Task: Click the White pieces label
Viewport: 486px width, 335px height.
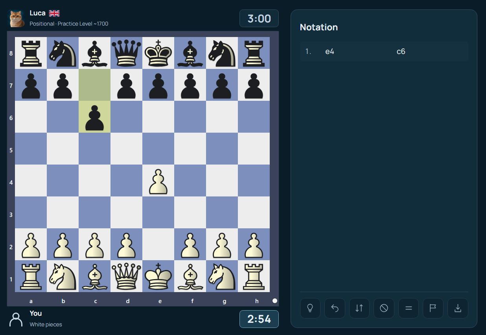Action: pos(46,324)
